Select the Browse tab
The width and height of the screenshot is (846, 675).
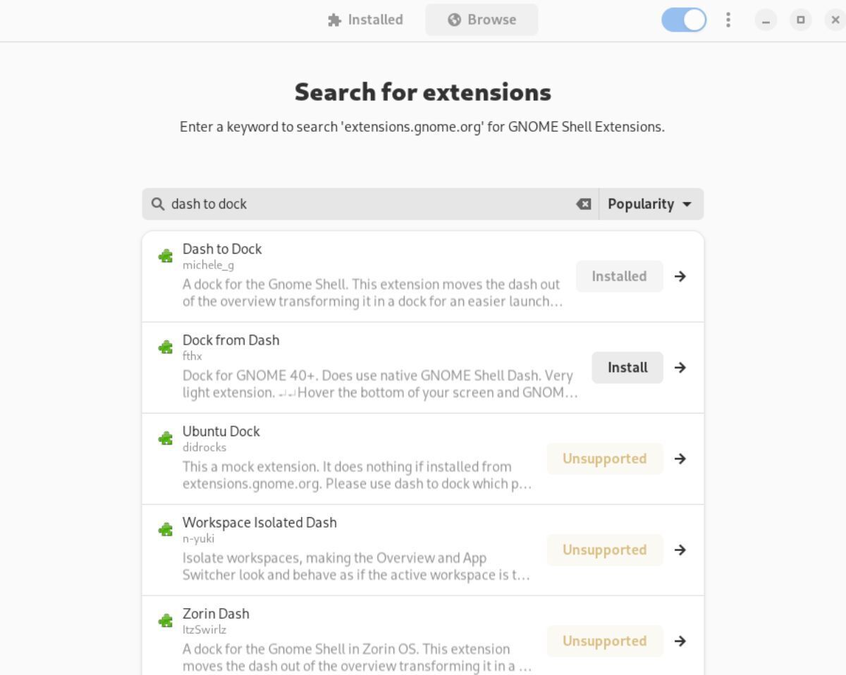[x=482, y=20]
